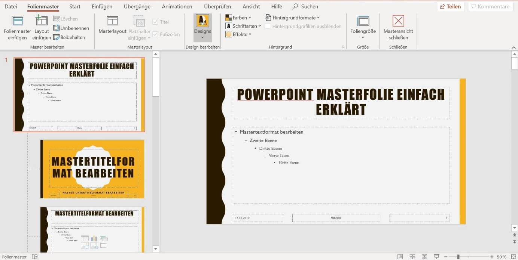Screen dimensions: 518x260
Task: Click the Umbenennen icon in ribbon
Action: pos(57,28)
